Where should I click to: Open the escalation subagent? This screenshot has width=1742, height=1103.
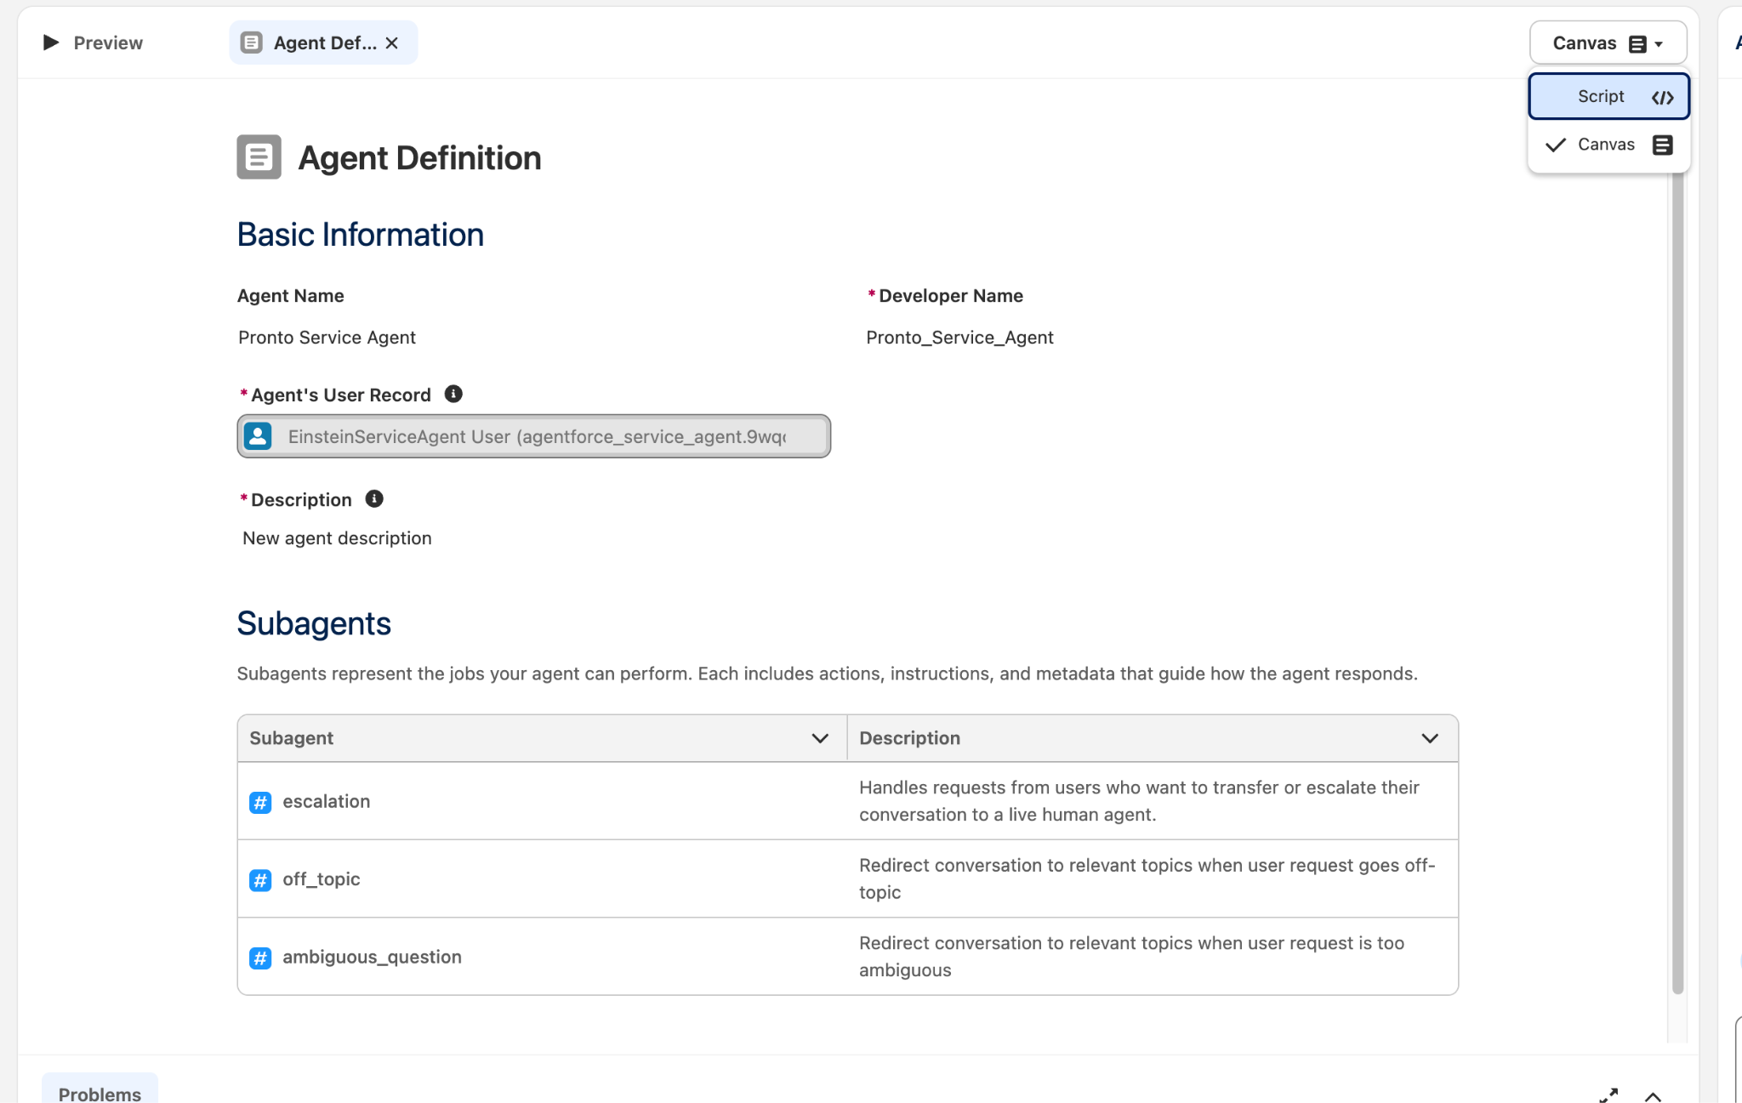point(327,801)
